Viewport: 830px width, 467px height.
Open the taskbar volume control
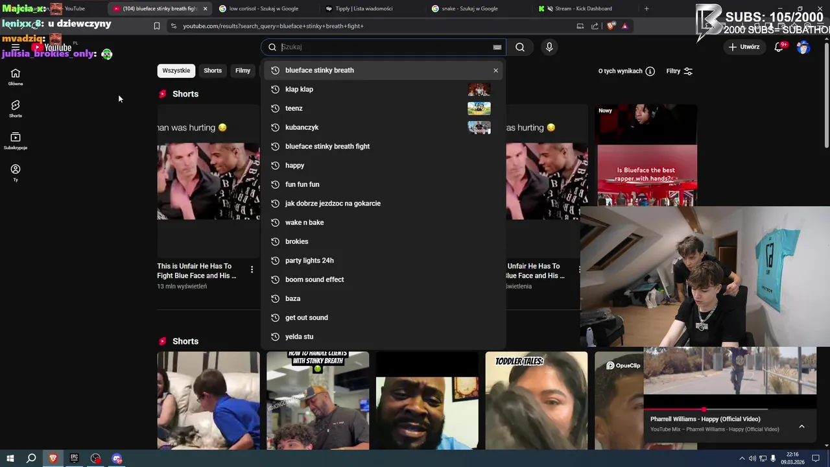coord(753,459)
